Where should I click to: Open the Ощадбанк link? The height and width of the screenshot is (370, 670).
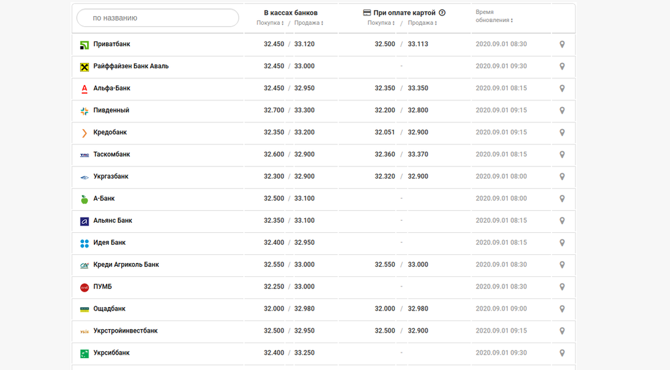point(109,309)
